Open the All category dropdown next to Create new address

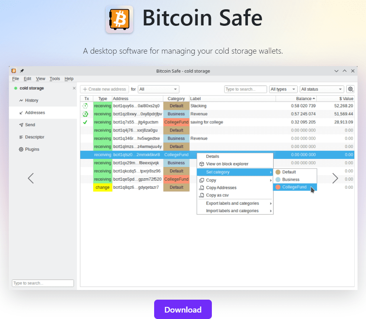tap(158, 89)
